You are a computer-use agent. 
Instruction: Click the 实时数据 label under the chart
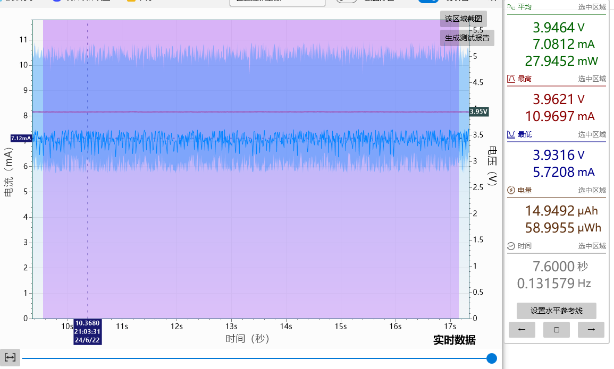point(454,340)
